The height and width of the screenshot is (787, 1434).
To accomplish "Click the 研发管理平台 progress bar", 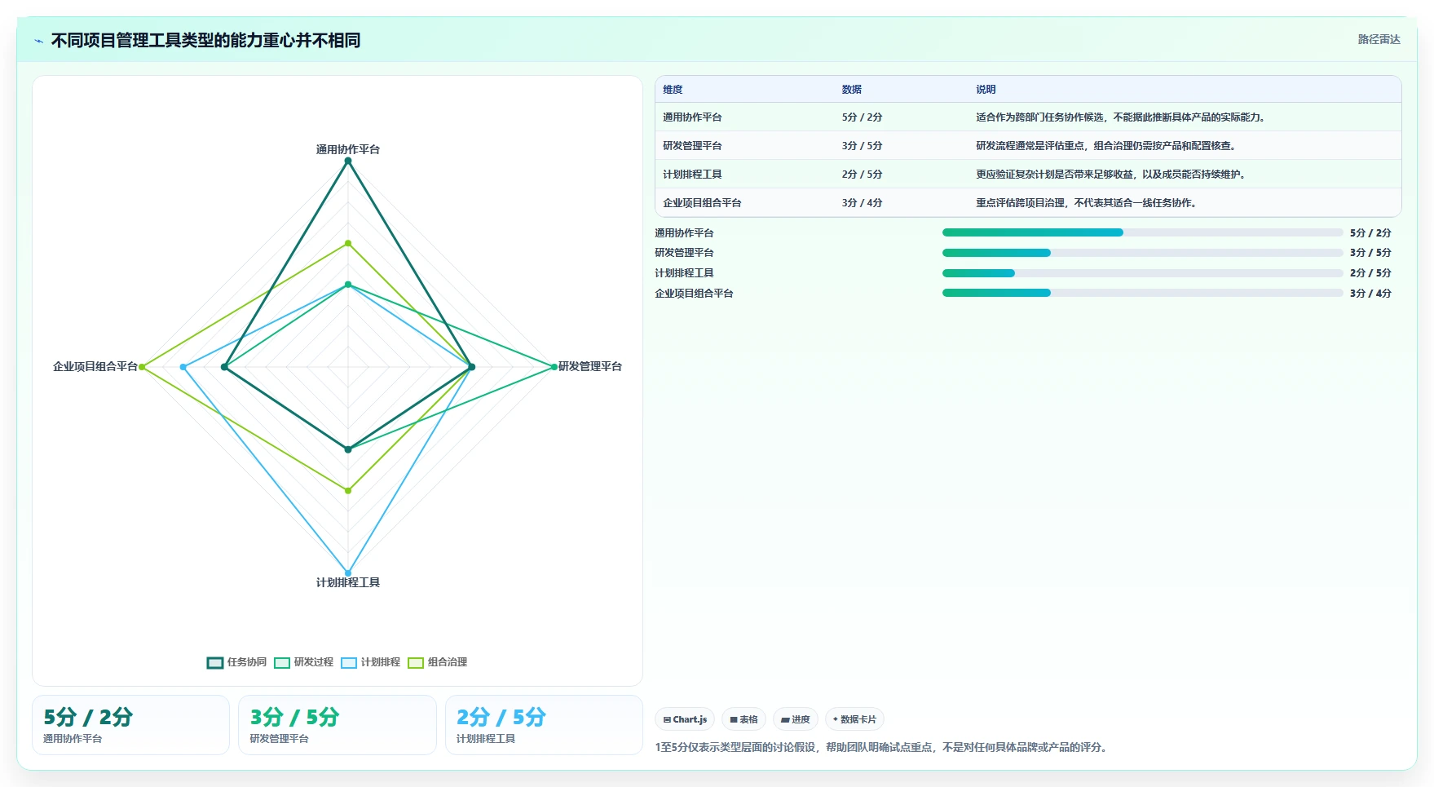I will point(1142,253).
